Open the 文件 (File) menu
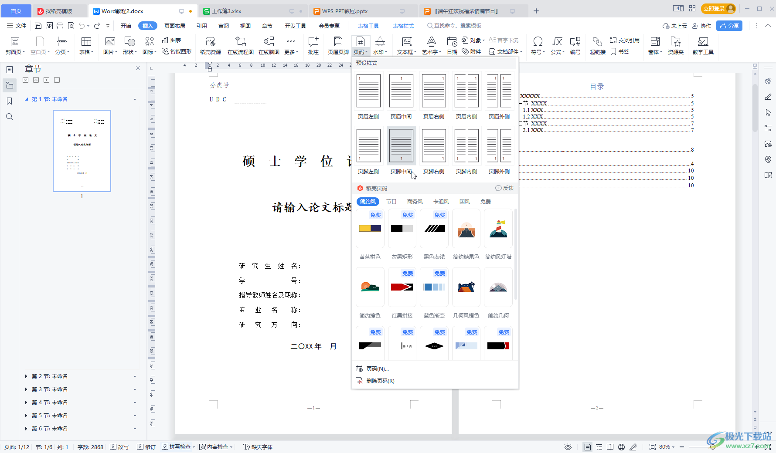 [17, 26]
